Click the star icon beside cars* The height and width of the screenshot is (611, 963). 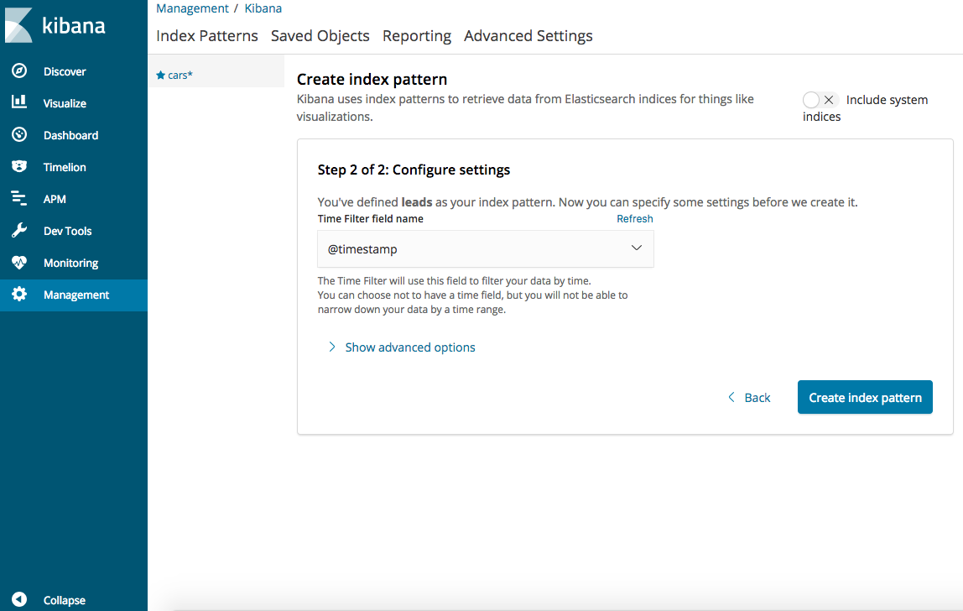click(161, 75)
